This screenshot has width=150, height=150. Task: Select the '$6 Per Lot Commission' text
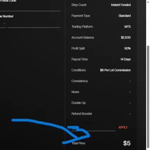[x=115, y=70]
